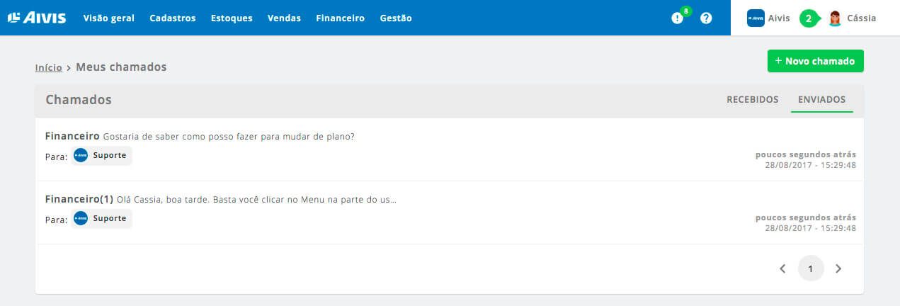Click the first ticket's timestamp 28/08/2017 - 15:29:48
900x306 pixels.
[x=810, y=165]
